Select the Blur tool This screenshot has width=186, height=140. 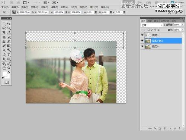point(4,50)
